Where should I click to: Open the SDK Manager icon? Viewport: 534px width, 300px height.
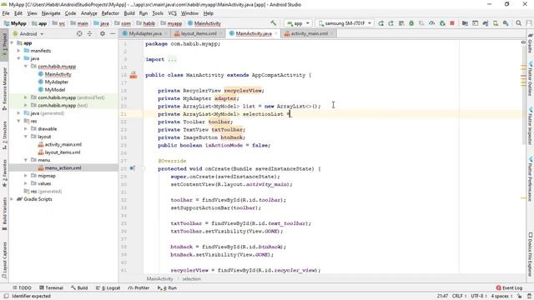(x=506, y=23)
